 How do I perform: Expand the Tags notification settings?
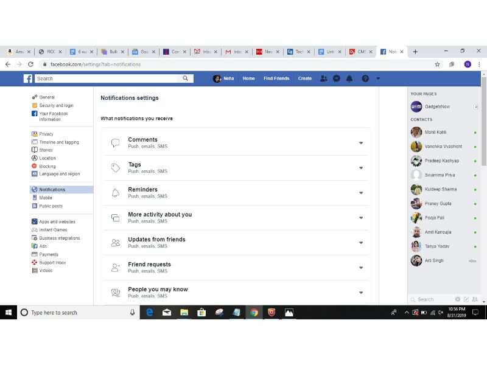[361, 168]
